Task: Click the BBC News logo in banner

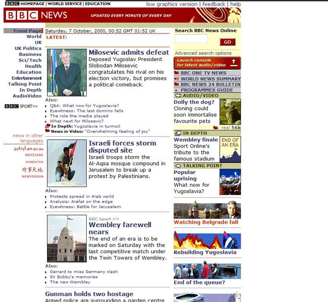Action: 37,15
